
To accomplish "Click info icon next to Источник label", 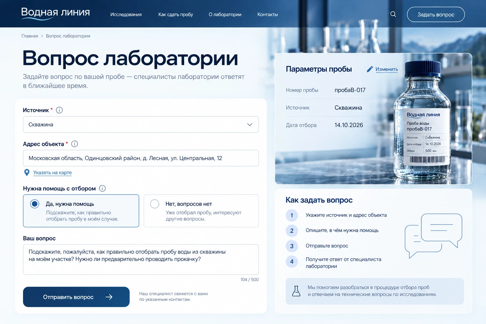I will 59,110.
